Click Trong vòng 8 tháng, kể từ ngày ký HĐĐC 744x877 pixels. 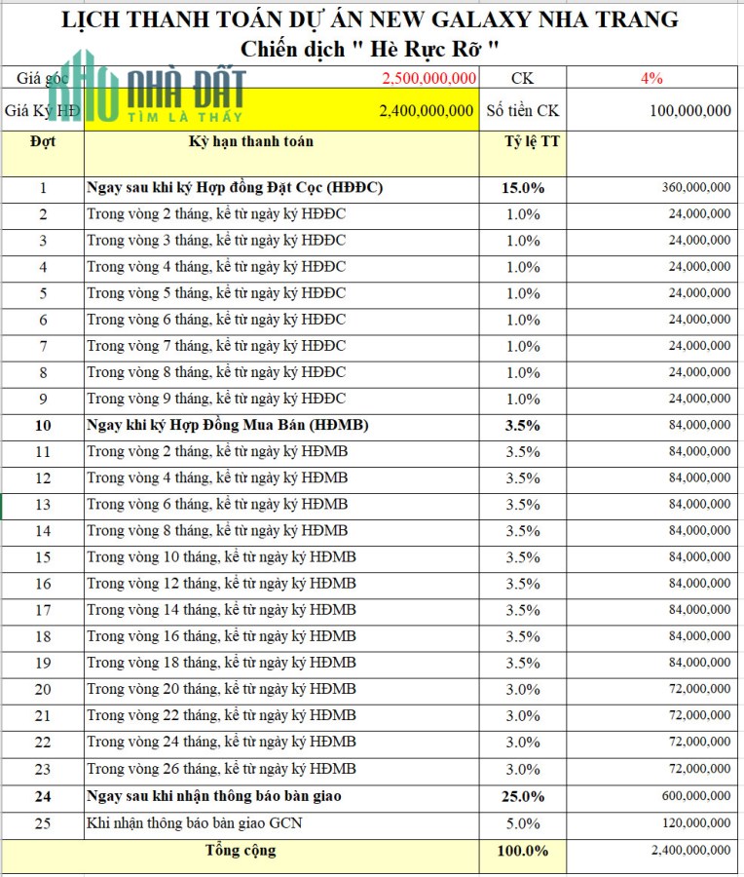[216, 372]
